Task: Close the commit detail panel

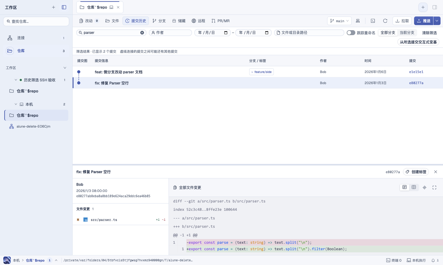Action: pos(436,172)
